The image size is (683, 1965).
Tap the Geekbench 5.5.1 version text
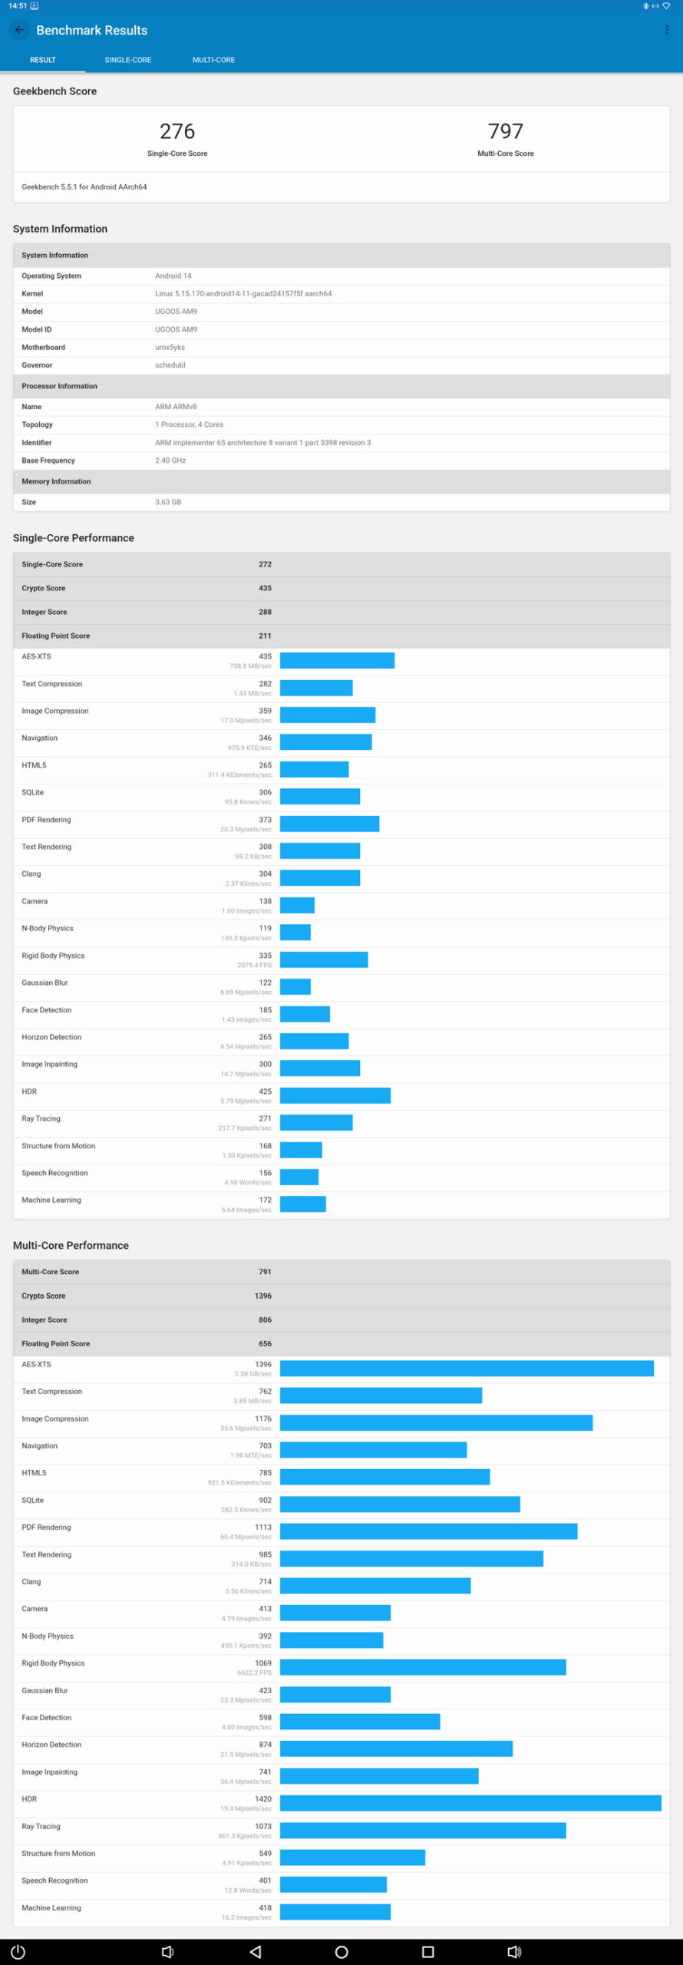tap(84, 187)
